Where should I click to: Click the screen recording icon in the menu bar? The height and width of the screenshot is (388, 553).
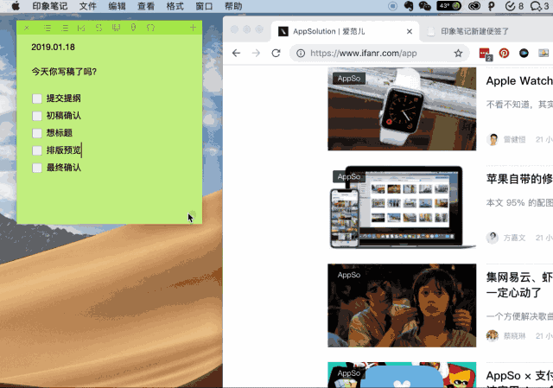pyautogui.click(x=392, y=6)
